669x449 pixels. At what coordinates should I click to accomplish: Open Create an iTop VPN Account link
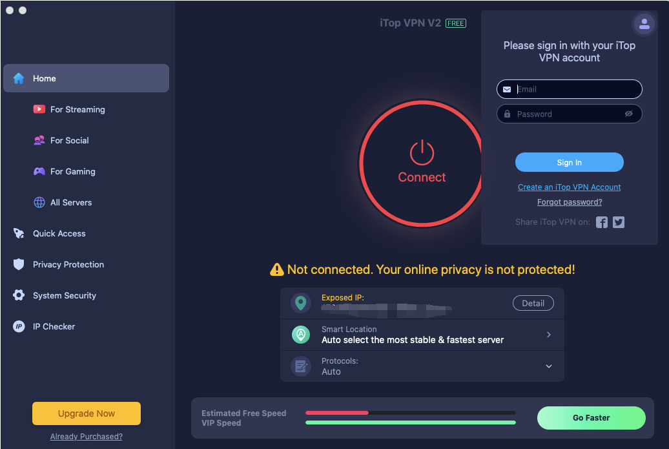tap(569, 187)
